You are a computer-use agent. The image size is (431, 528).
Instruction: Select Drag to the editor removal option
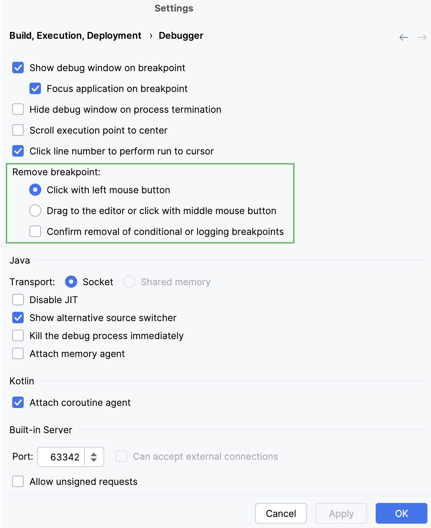(35, 210)
